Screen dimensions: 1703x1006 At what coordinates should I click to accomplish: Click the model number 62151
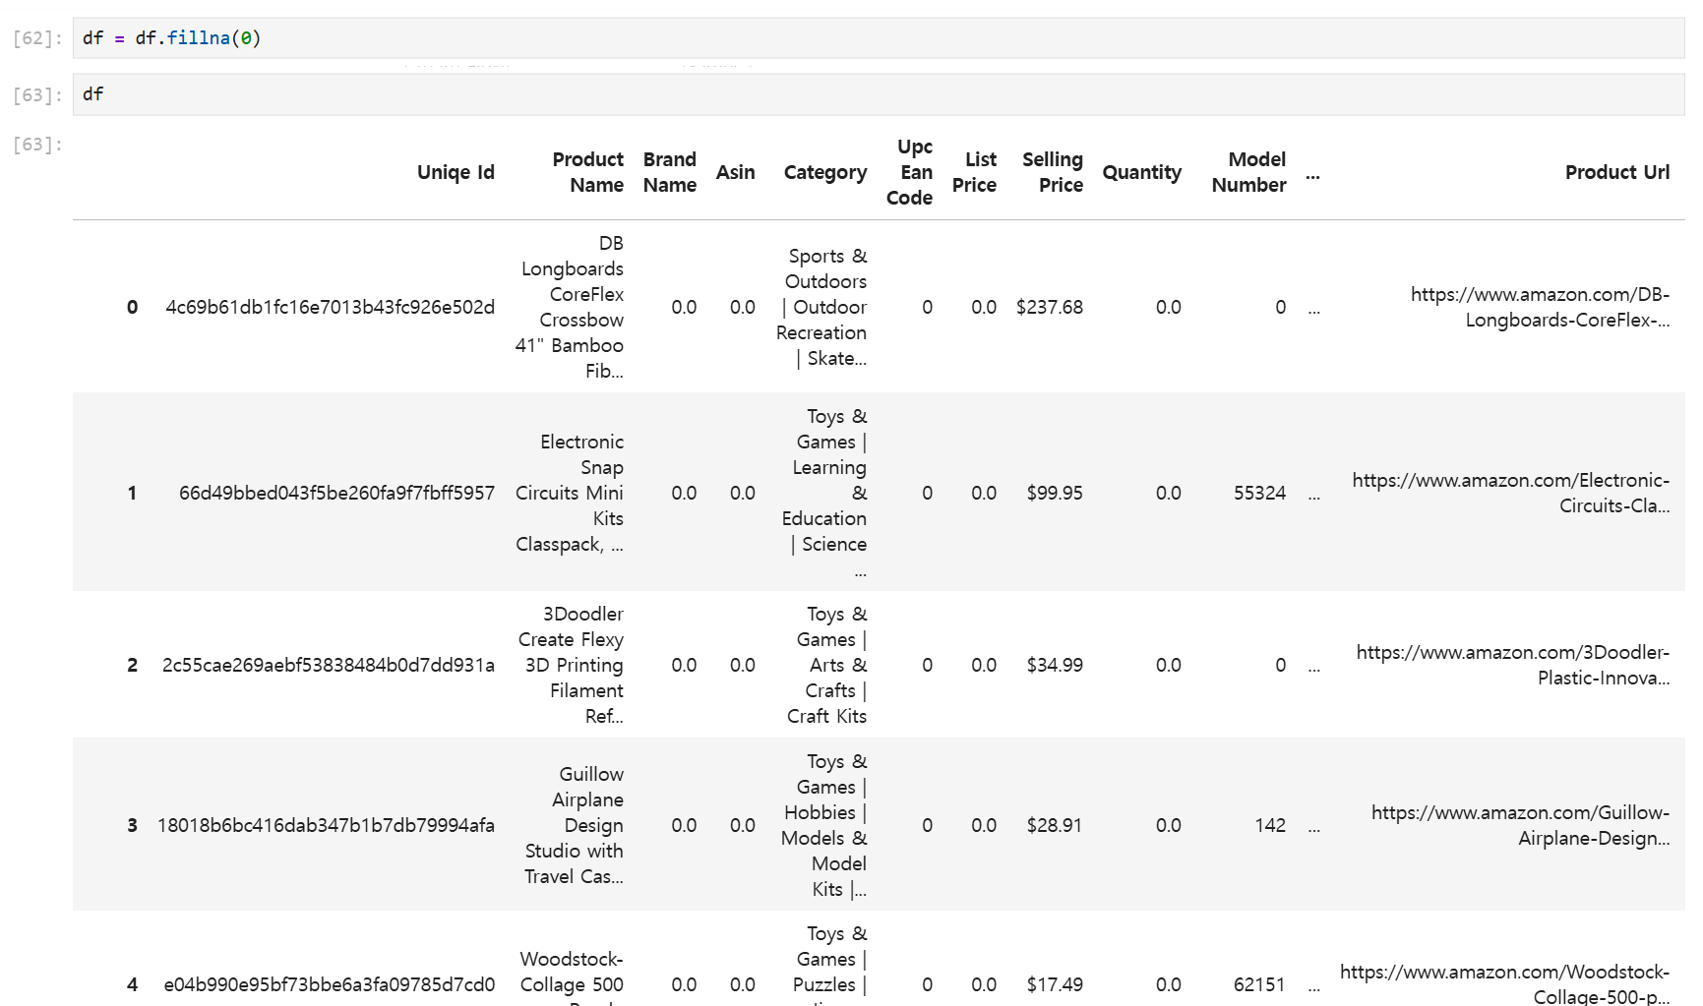1259,984
